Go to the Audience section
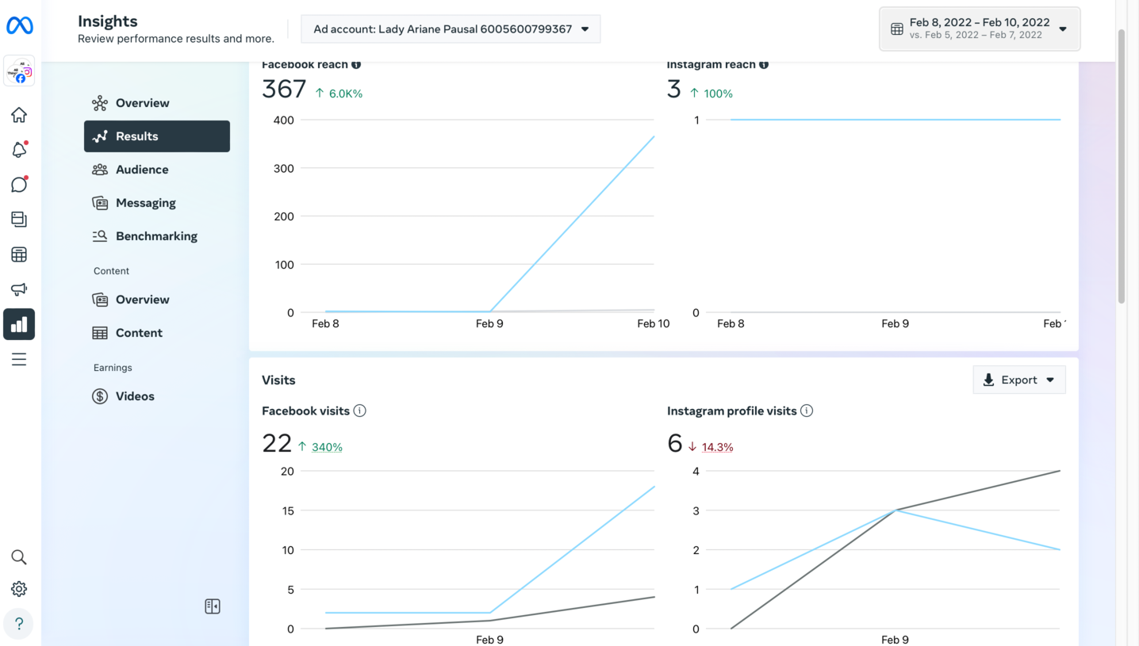The height and width of the screenshot is (646, 1139). (142, 170)
